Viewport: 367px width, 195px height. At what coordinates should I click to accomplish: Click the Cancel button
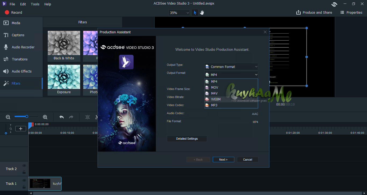click(248, 160)
